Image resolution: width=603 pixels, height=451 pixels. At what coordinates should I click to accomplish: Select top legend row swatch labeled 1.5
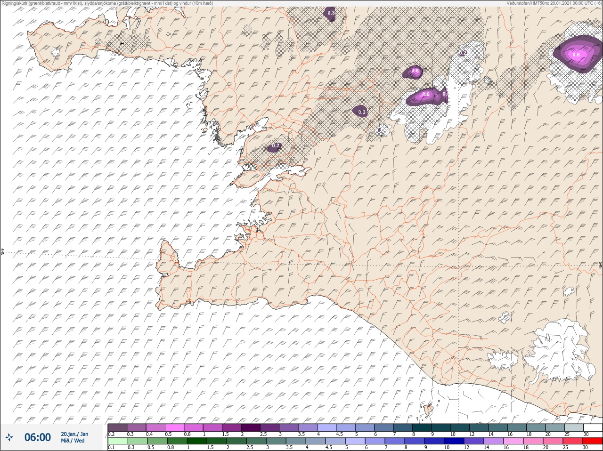(x=232, y=427)
